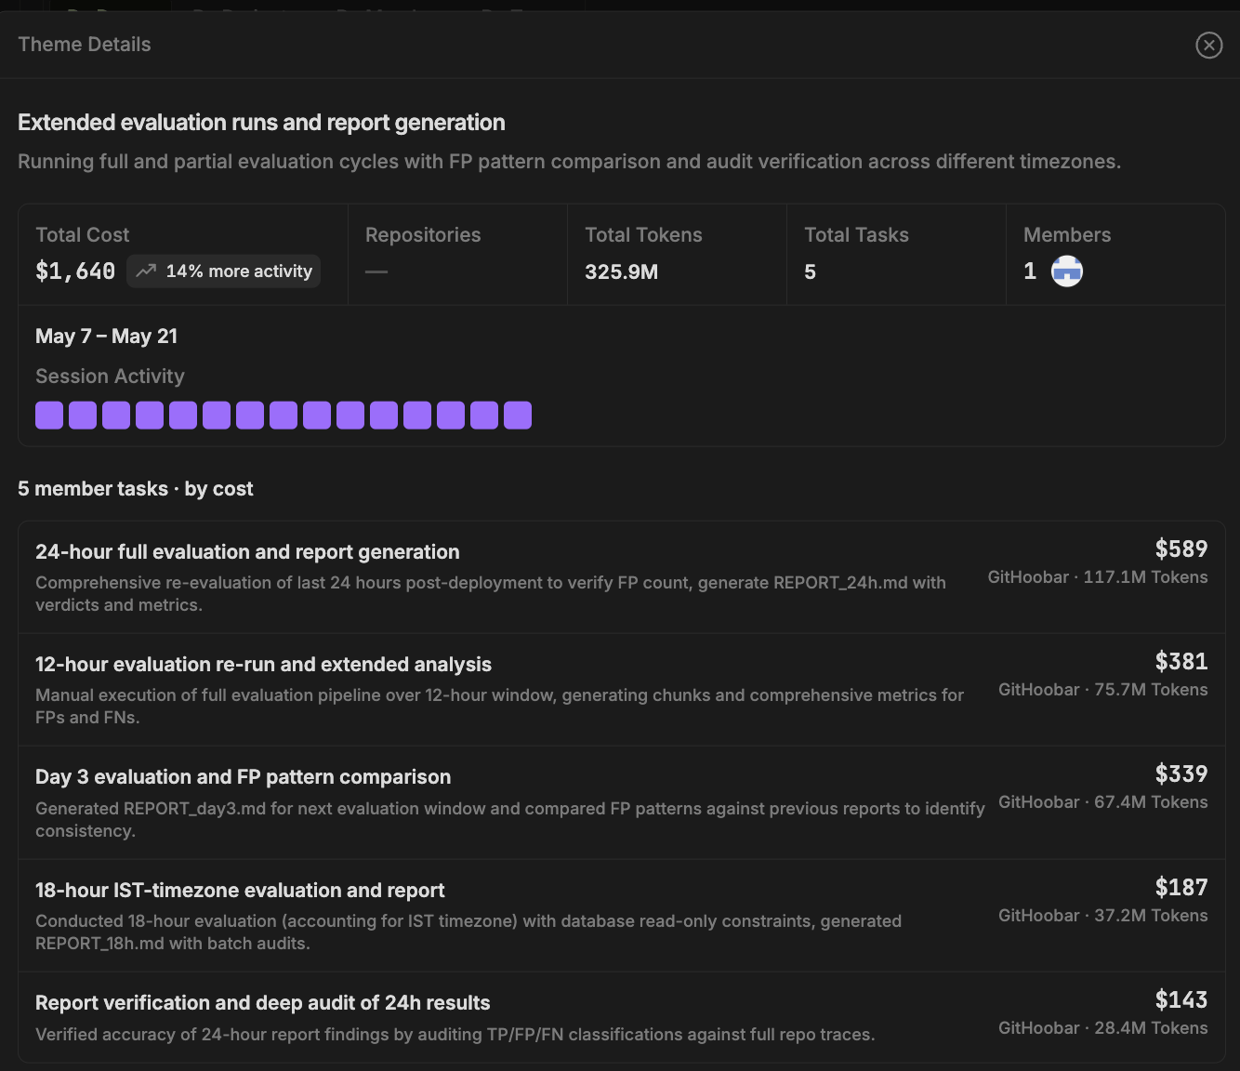Viewport: 1240px width, 1071px height.
Task: Open 18-hour IST-timezone evaluation and report task
Action: coord(621,916)
